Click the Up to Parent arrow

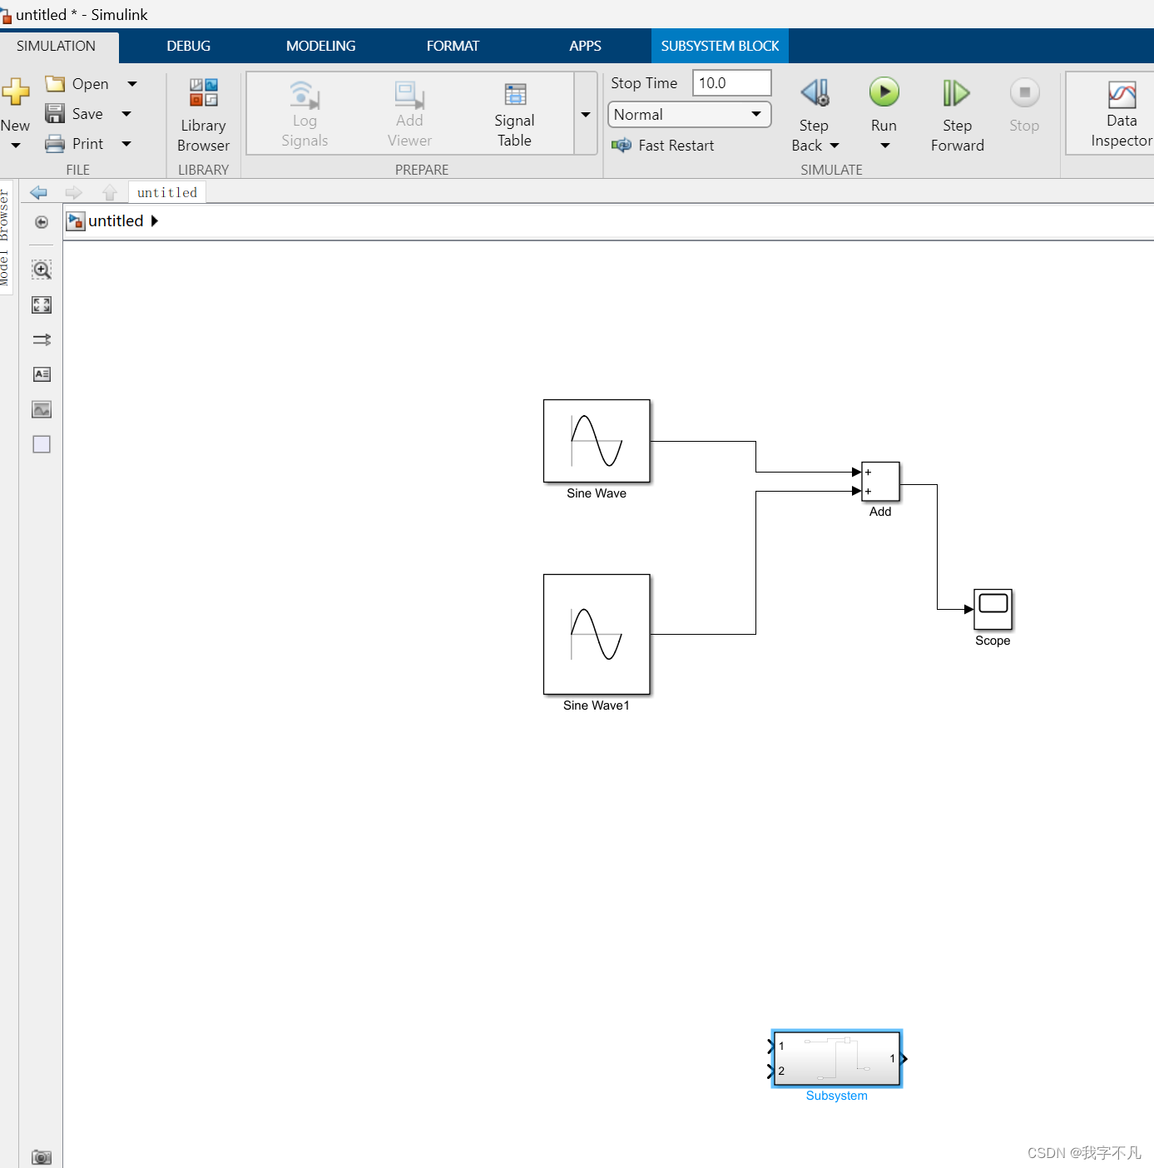pyautogui.click(x=110, y=193)
